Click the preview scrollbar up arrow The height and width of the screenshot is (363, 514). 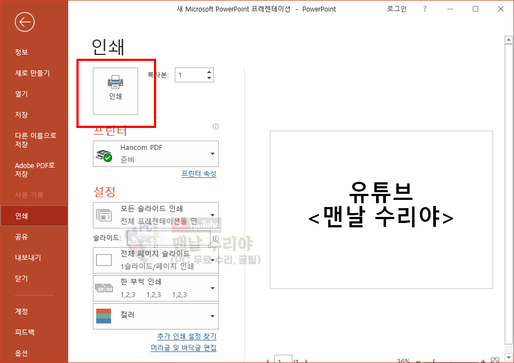(509, 40)
